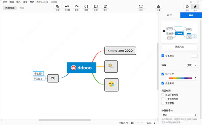Click the Topic icon in toolbar
Image resolution: width=202 pixels, height=125 pixels.
click(58, 6)
